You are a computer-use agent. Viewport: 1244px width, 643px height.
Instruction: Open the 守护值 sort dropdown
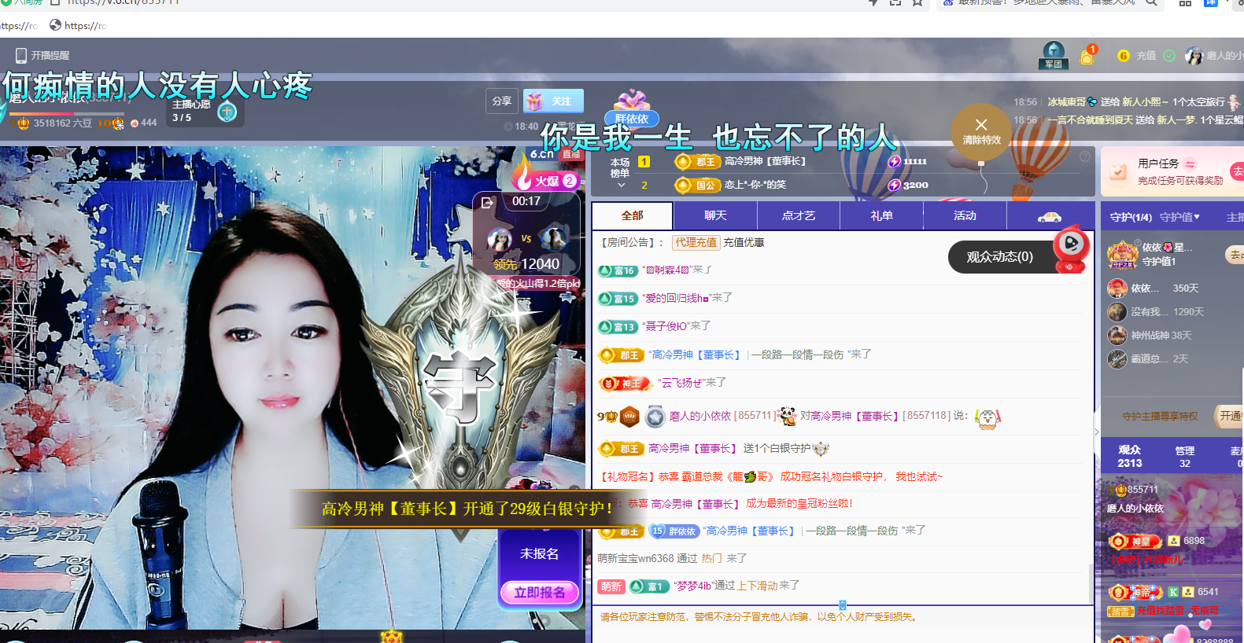1179,217
